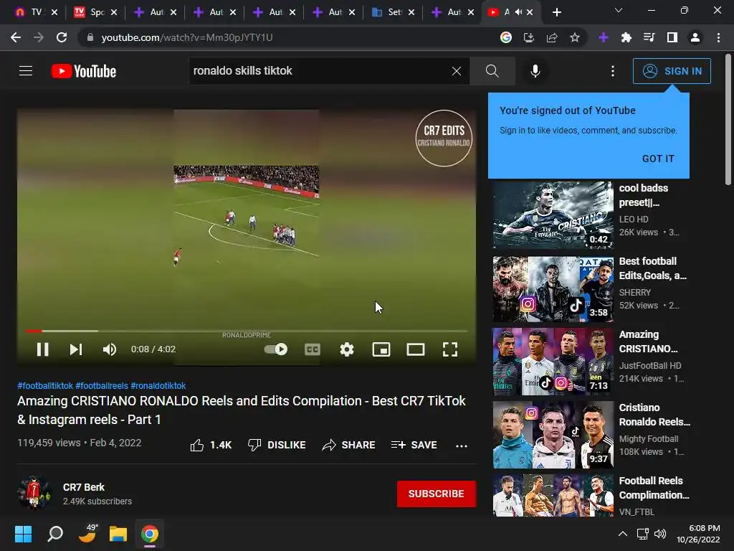Open #footballreels hashtag
734x551 pixels.
[x=102, y=385]
